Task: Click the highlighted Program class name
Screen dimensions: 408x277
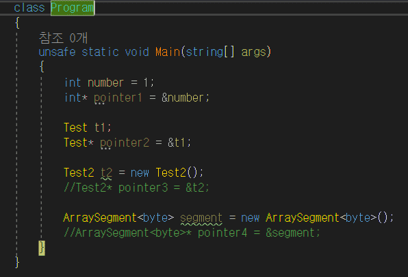Action: point(73,8)
